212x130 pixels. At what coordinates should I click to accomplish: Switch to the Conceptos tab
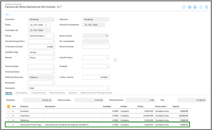22,93
